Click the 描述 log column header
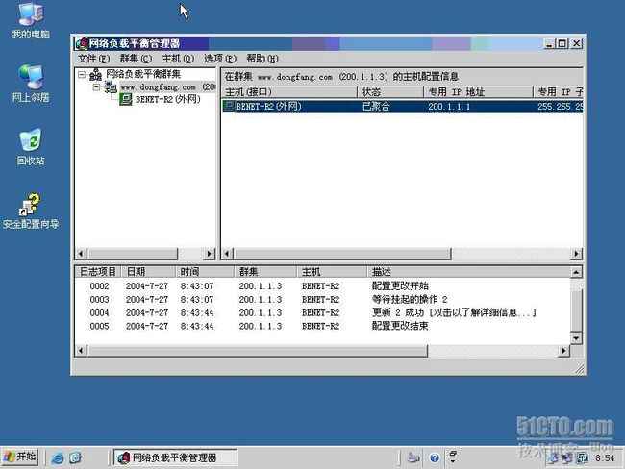 click(x=468, y=272)
